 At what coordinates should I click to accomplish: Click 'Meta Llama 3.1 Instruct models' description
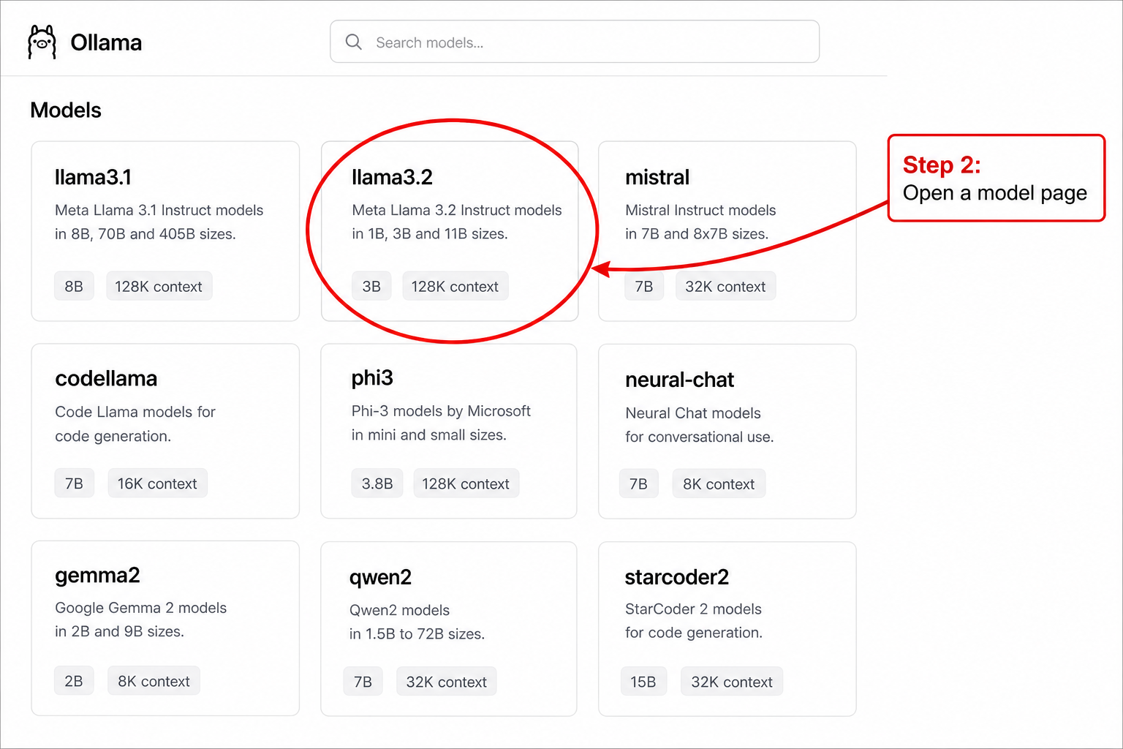coord(159,210)
